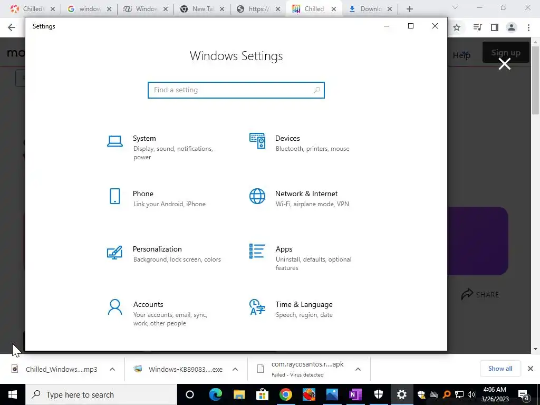Click the Windows Settings heading text
This screenshot has height=405, width=540.
pyautogui.click(x=236, y=56)
